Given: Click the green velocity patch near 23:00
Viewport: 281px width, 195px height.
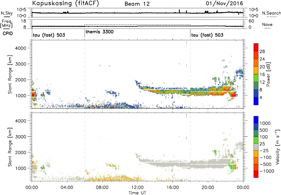Looking at the screenshot, I should click(232, 166).
